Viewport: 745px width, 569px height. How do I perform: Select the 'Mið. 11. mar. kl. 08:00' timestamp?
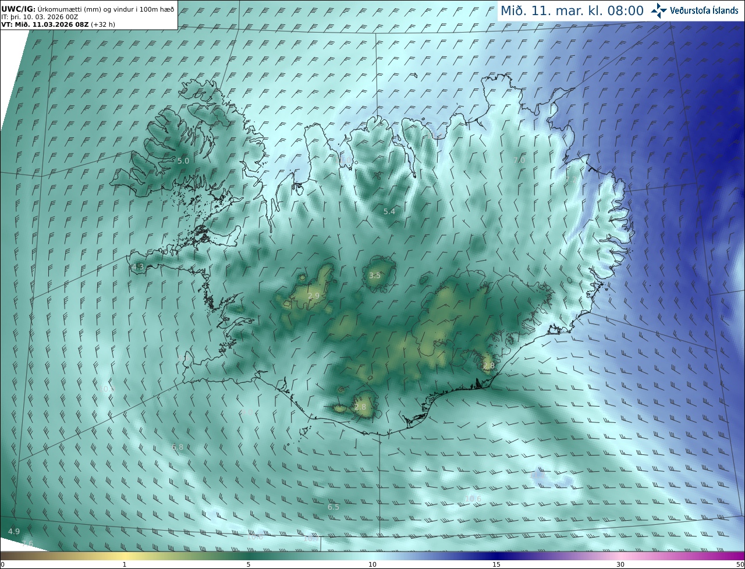pos(572,10)
